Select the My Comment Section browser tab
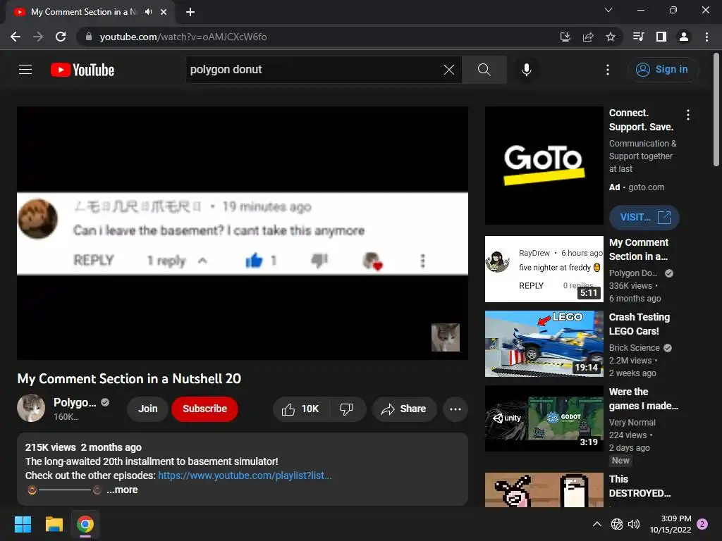This screenshot has height=541, width=722. [90, 12]
